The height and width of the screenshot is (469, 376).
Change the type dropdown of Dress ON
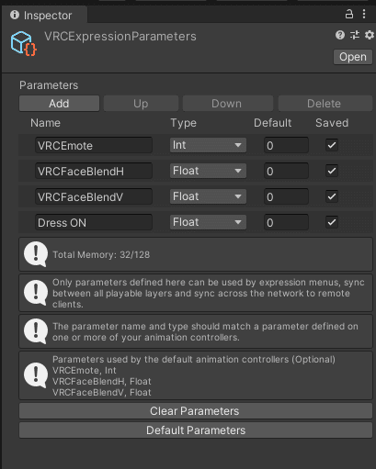[x=208, y=222]
